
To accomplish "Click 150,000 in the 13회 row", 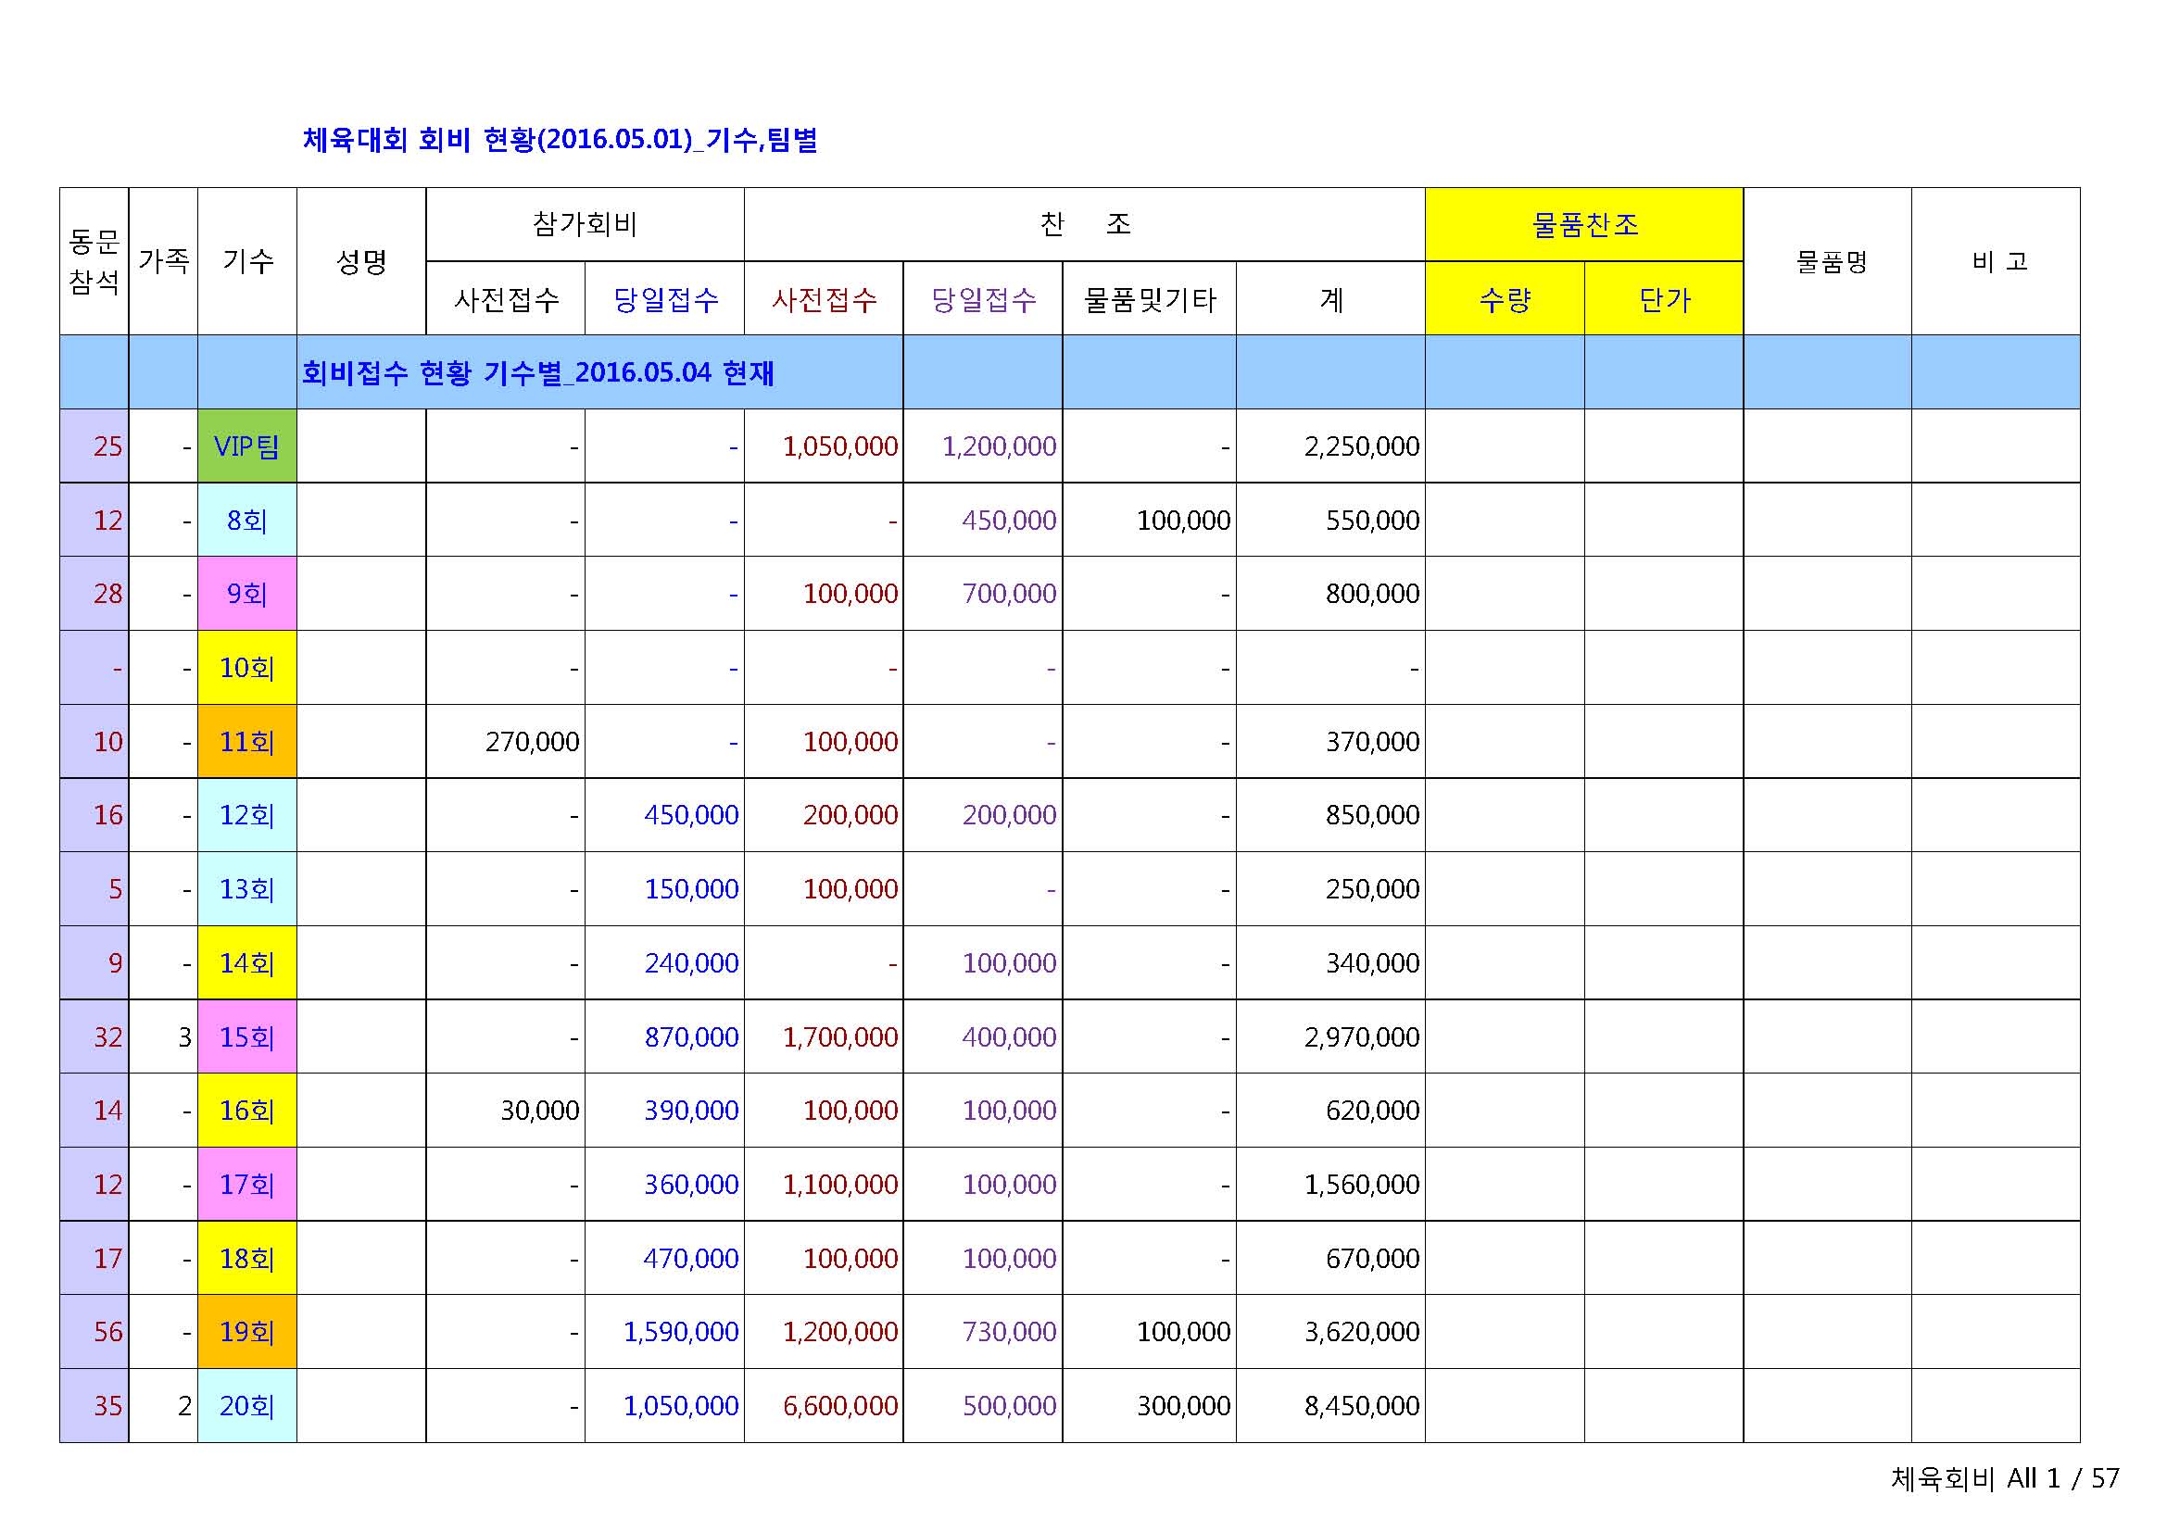I will (691, 888).
